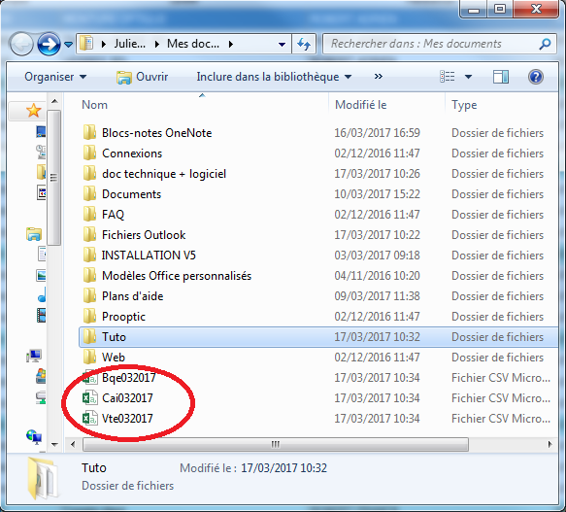Click the forward navigation arrow
This screenshot has height=512, width=566.
click(49, 44)
